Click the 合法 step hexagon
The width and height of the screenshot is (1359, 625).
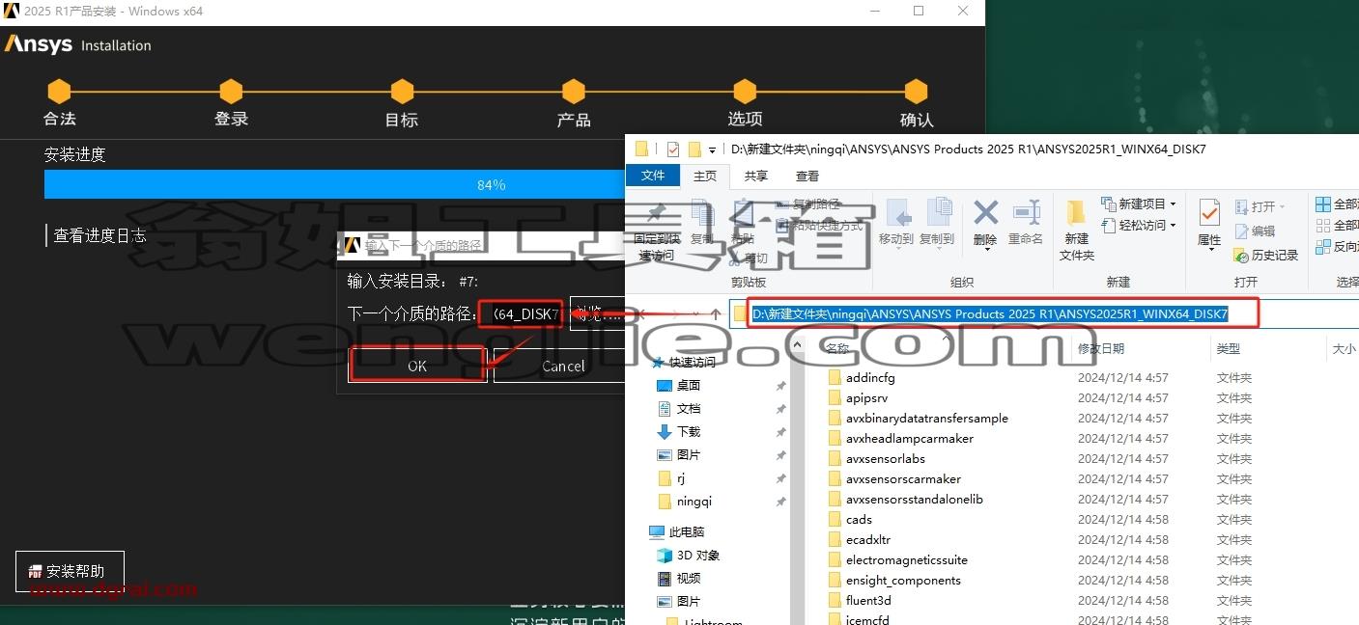click(60, 92)
